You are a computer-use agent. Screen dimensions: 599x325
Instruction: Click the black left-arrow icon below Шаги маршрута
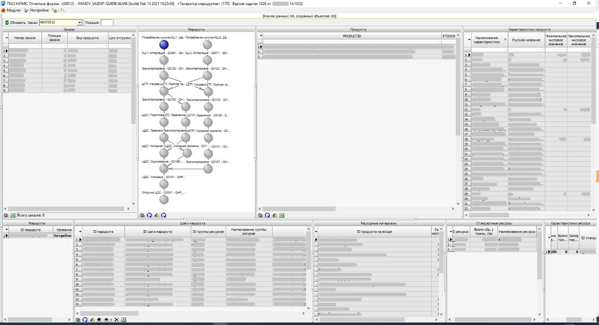(99, 320)
